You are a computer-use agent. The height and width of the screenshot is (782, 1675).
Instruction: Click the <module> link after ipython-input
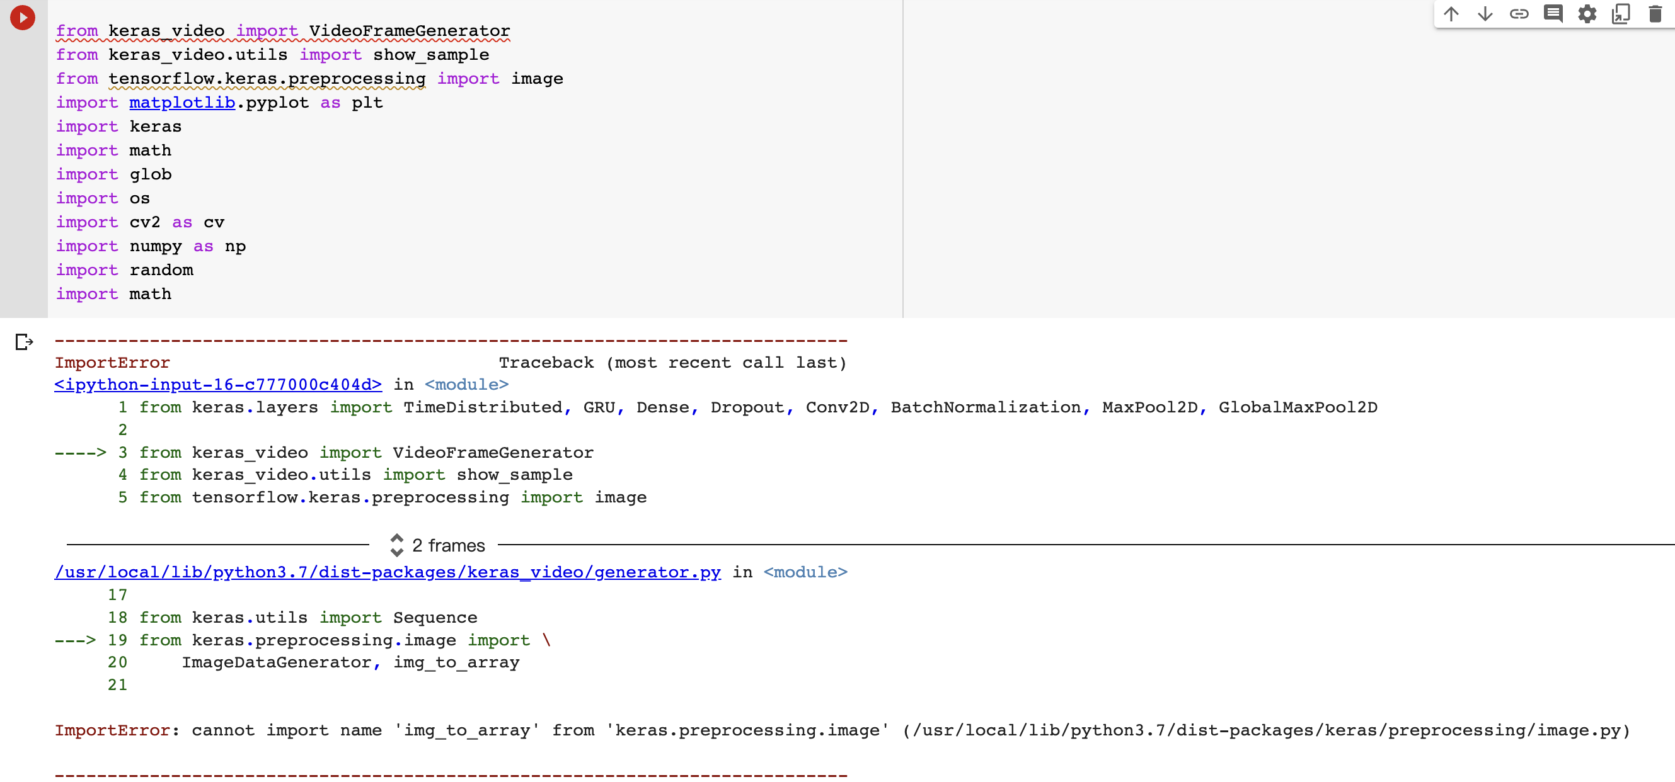467,384
